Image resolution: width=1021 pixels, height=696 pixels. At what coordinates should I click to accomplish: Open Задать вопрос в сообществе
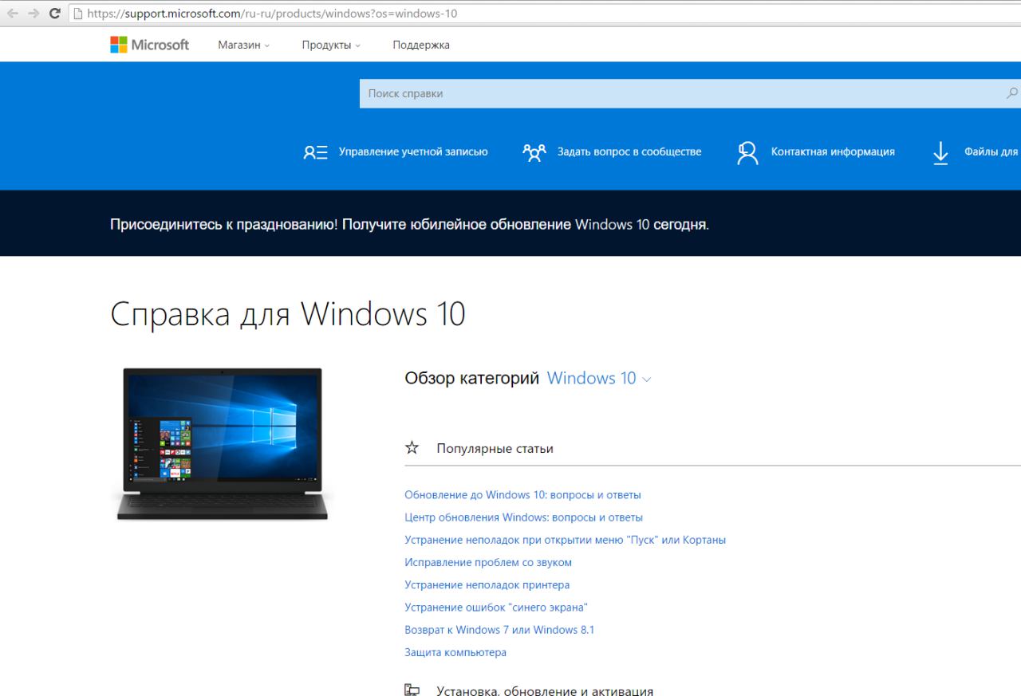point(629,151)
